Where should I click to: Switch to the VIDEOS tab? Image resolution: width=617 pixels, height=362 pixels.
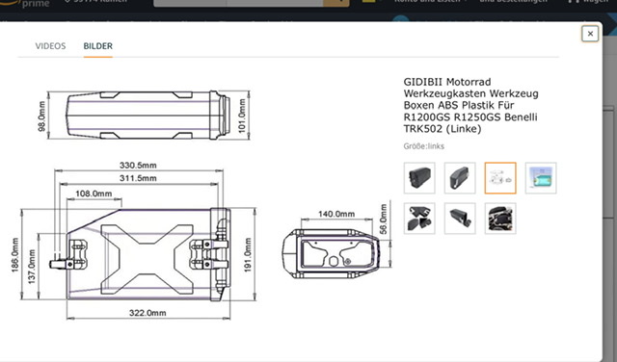coord(50,46)
